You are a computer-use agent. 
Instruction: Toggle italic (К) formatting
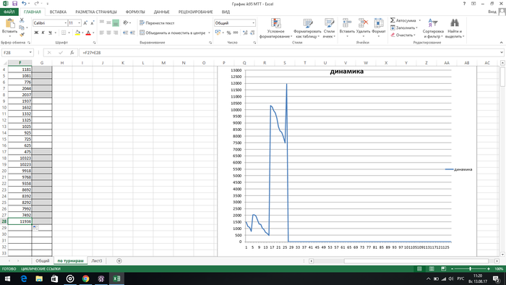click(x=43, y=33)
